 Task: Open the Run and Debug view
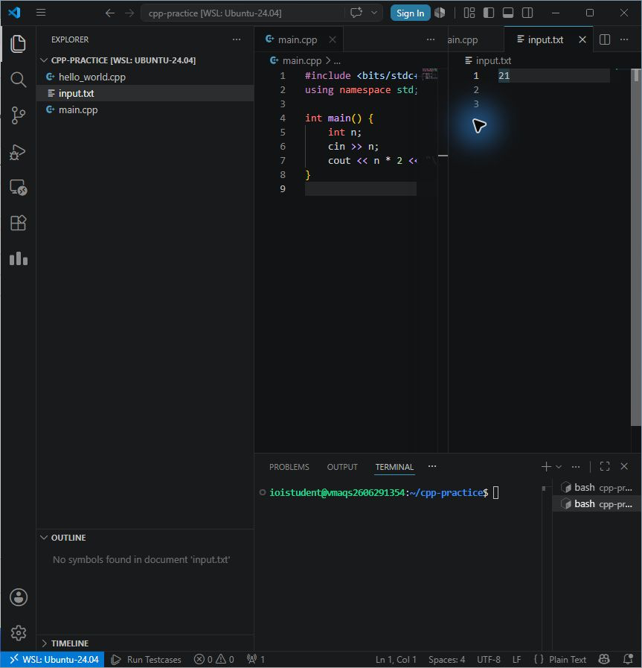pyautogui.click(x=18, y=152)
